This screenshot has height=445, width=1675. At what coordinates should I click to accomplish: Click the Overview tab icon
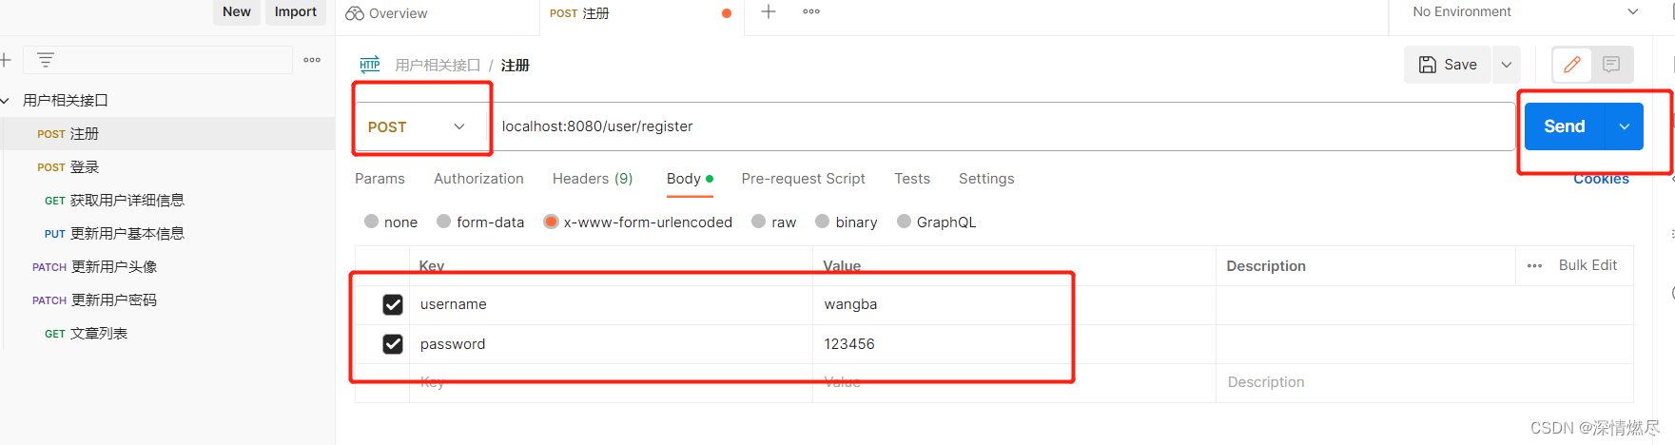[355, 13]
